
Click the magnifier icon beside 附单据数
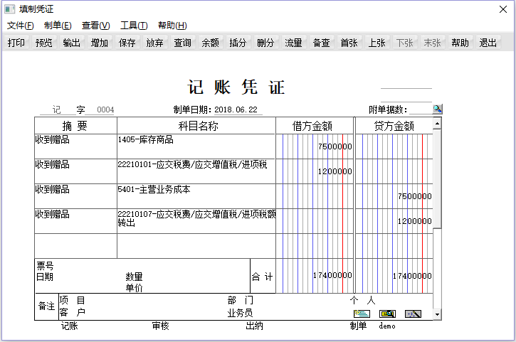437,109
